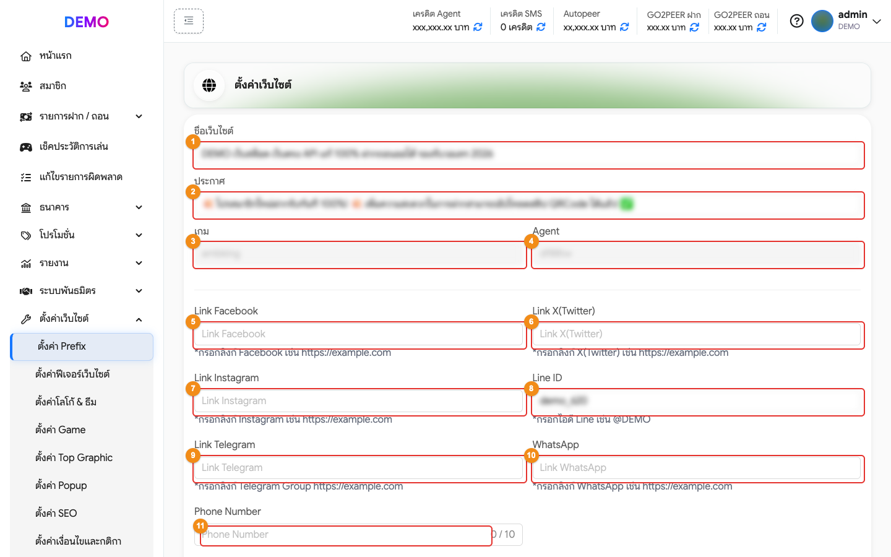Viewport: 891px width, 557px height.
Task: Click the admin avatar picture
Action: point(822,21)
